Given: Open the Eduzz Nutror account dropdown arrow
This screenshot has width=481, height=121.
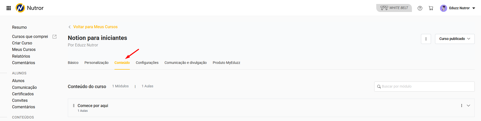Looking at the screenshot, I should [474, 8].
